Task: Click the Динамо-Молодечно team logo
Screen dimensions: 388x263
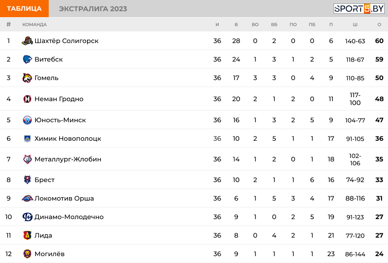Action: click(x=27, y=217)
